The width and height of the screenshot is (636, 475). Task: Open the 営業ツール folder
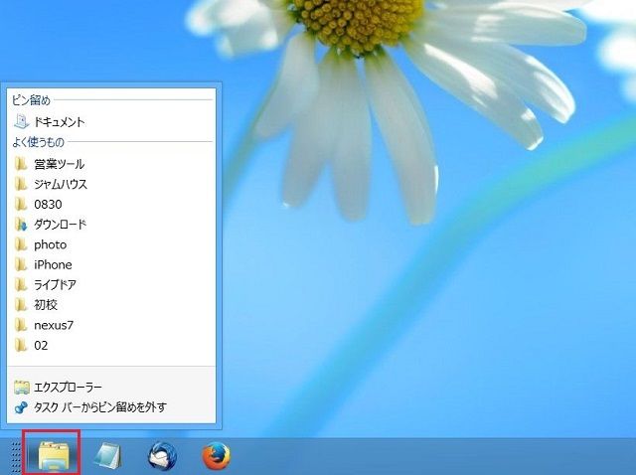tap(111, 164)
